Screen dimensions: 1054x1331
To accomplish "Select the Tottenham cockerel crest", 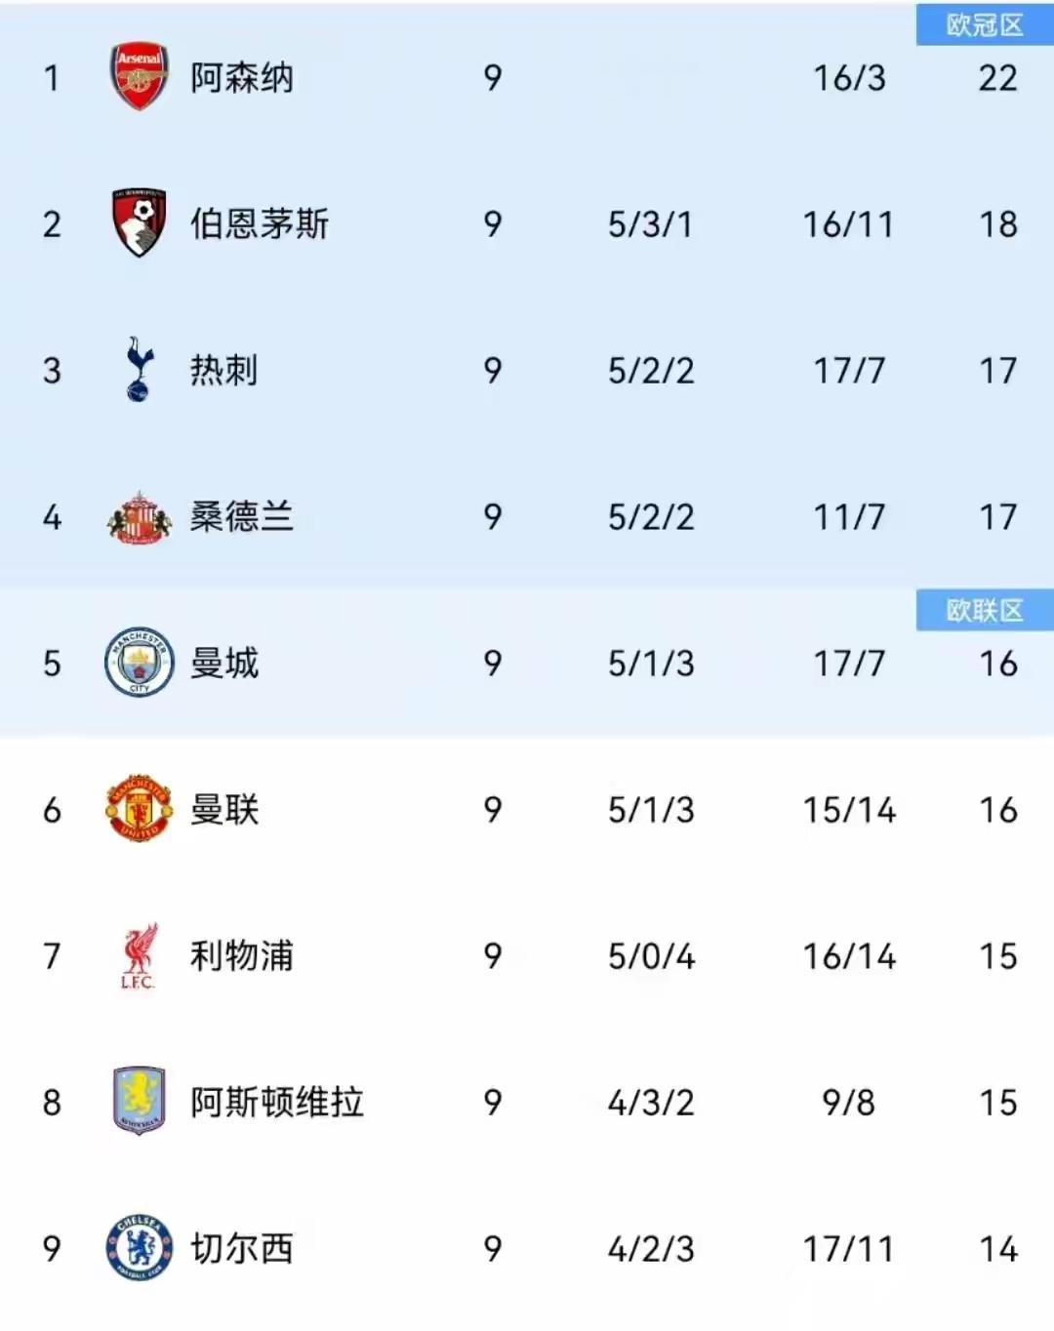I will (140, 369).
